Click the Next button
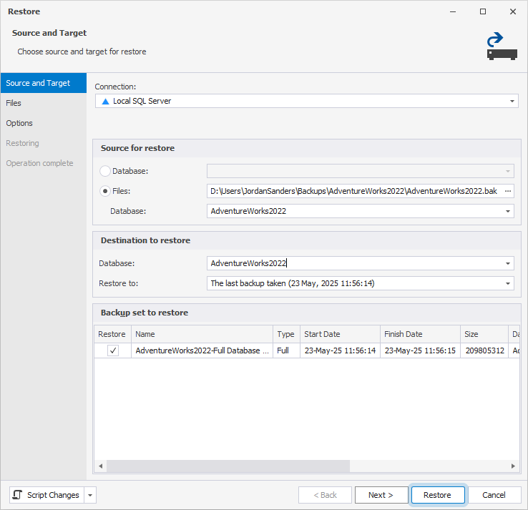Image resolution: width=528 pixels, height=510 pixels. point(381,495)
